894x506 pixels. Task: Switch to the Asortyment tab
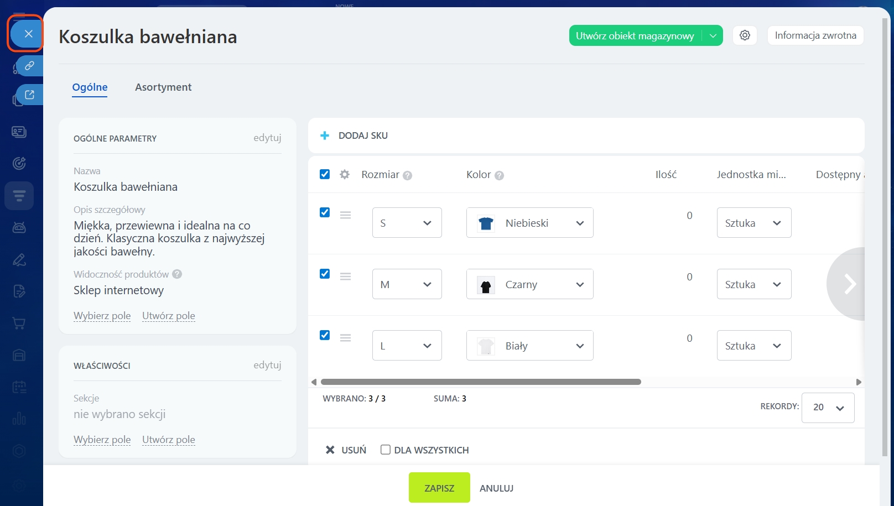click(x=163, y=87)
